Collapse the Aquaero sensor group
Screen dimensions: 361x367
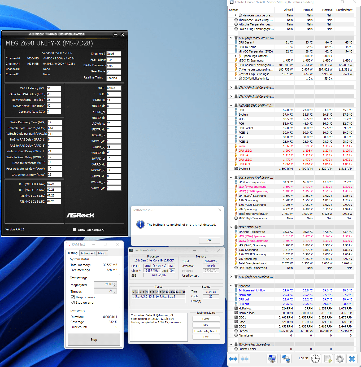coord(231,286)
